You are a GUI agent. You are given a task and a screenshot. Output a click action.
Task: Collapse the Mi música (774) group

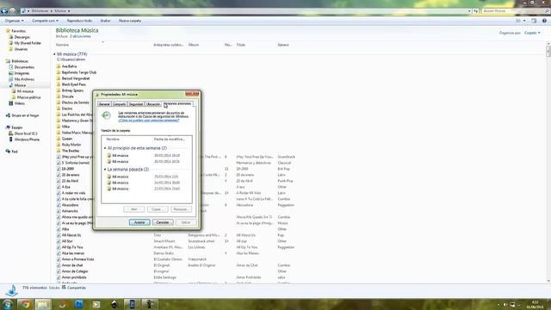54,54
